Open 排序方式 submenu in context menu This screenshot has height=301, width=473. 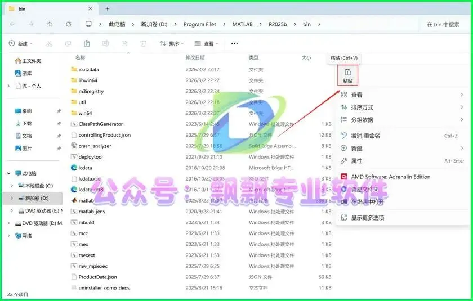point(402,107)
